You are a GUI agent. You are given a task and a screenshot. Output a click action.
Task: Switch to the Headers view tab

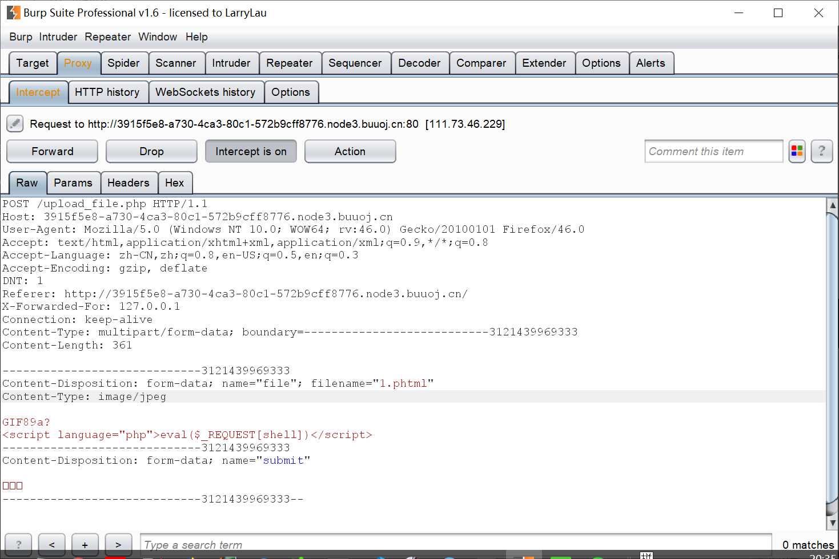(129, 183)
